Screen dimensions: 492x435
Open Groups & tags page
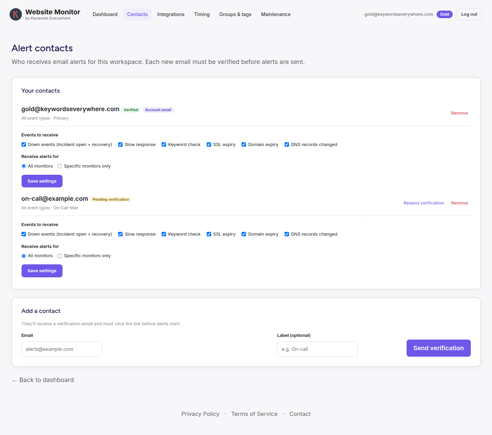235,14
